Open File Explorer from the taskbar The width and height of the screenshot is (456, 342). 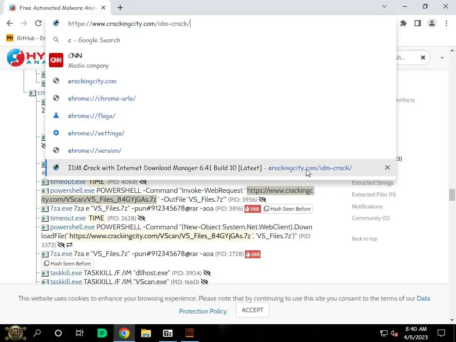(x=146, y=333)
